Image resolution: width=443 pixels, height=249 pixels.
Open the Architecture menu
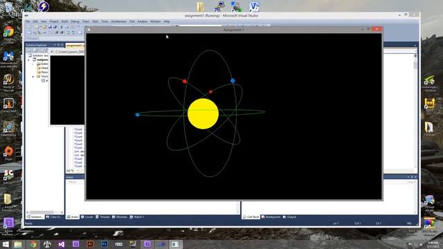point(118,21)
